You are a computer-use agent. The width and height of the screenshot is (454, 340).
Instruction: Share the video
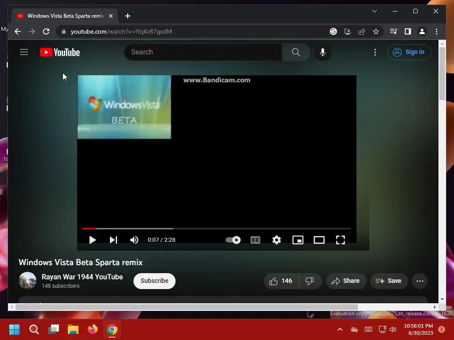346,281
